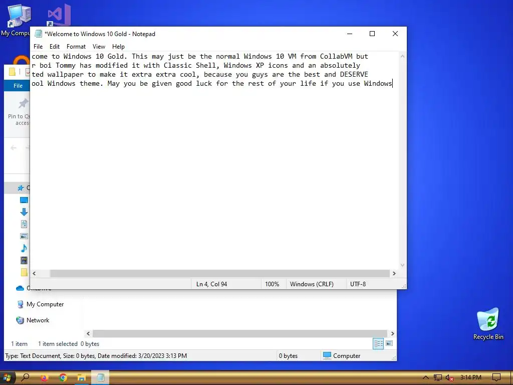Select Videos film icon in Explorer sidebar
The width and height of the screenshot is (513, 385).
point(24,260)
